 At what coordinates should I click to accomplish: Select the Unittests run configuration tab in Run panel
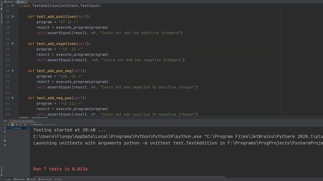(x=22, y=121)
